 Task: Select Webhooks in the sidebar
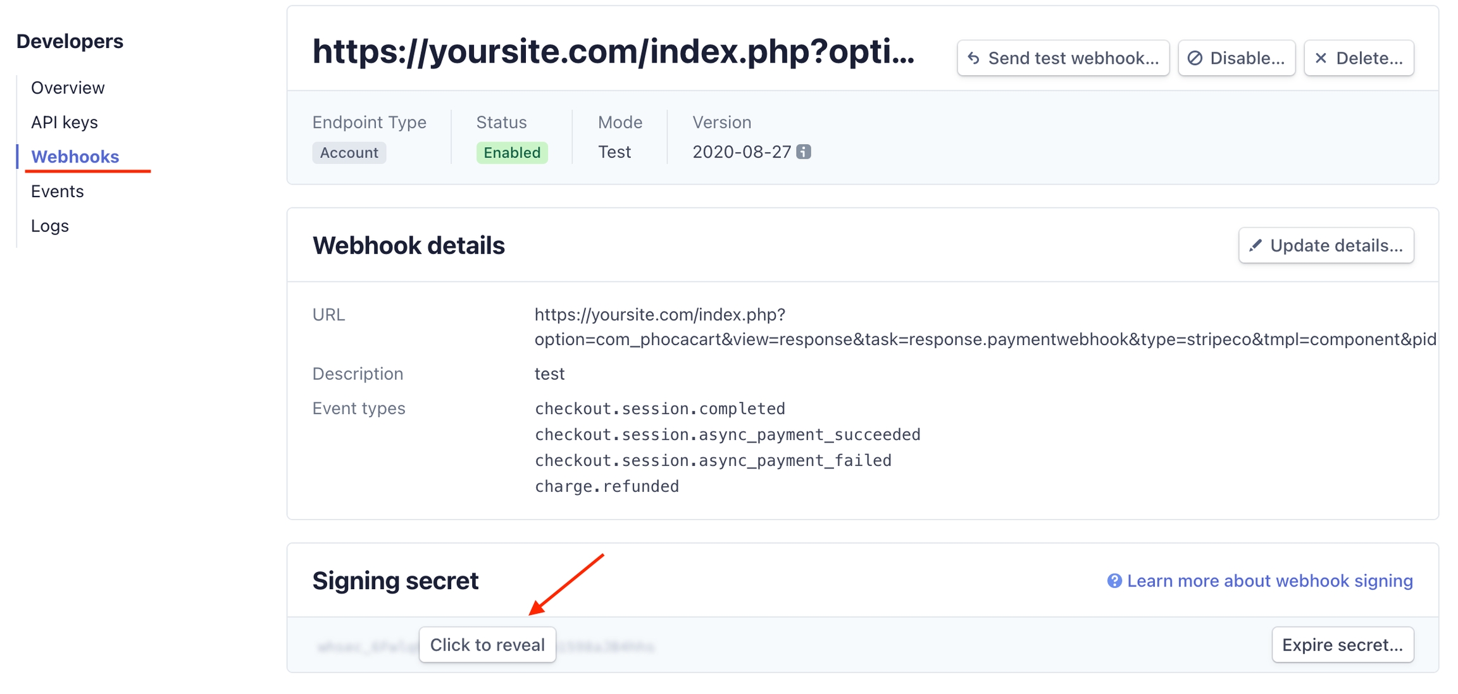[75, 157]
